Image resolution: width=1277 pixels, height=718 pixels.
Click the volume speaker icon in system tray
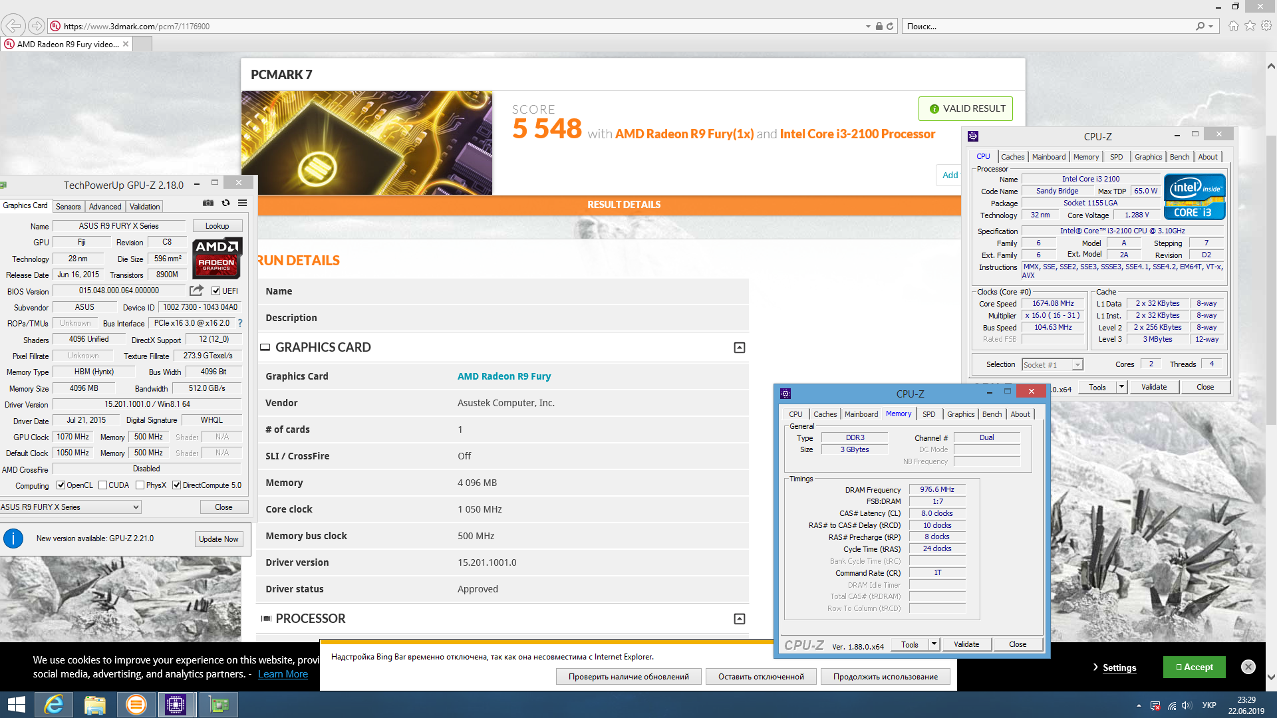(1187, 705)
